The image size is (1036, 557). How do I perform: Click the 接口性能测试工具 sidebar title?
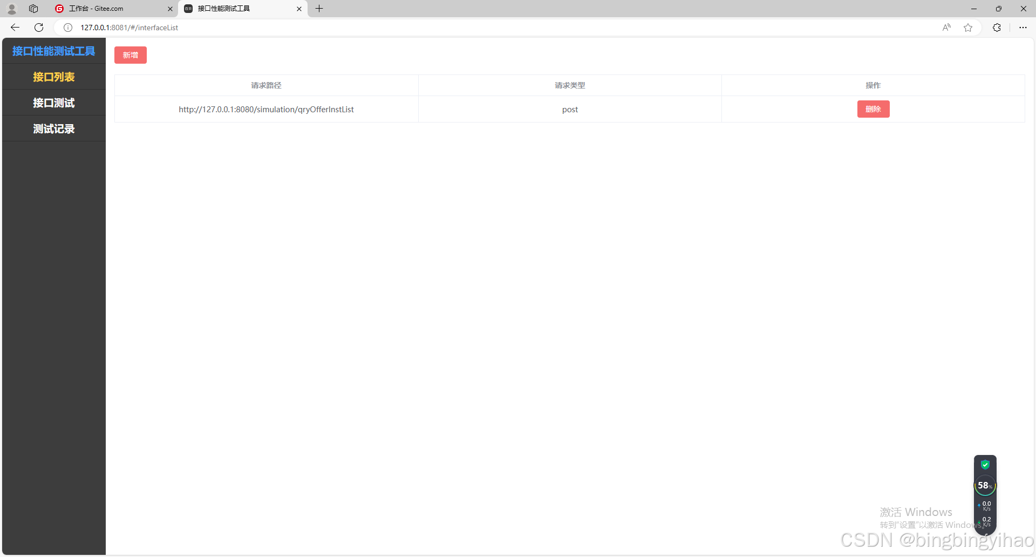tap(54, 51)
